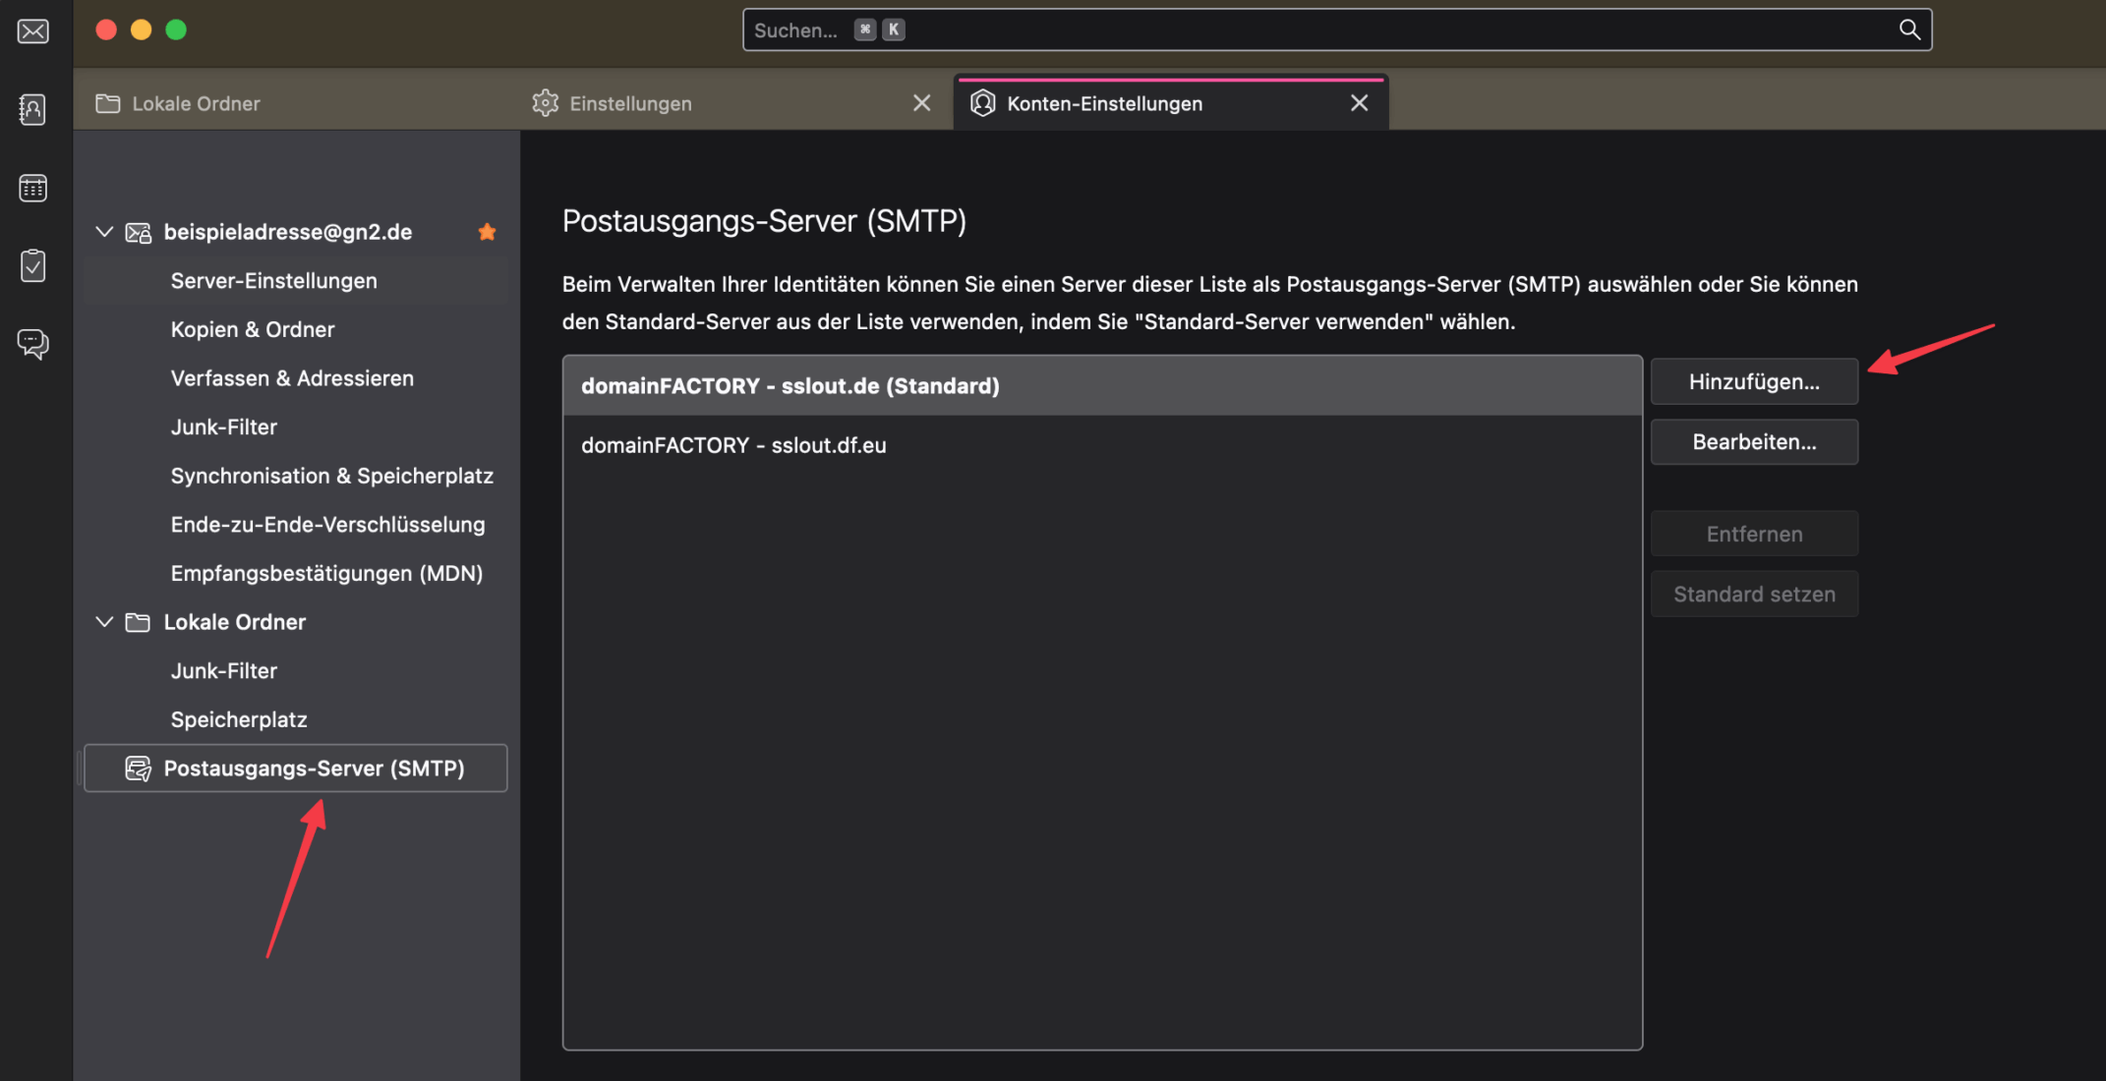This screenshot has height=1081, width=2106.
Task: Open Empfangsbestätigungen (MDN) settings
Action: (x=296, y=574)
